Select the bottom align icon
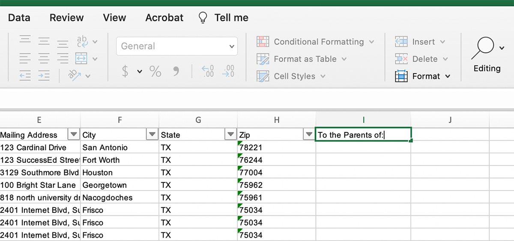This screenshot has width=514, height=241. click(x=63, y=44)
